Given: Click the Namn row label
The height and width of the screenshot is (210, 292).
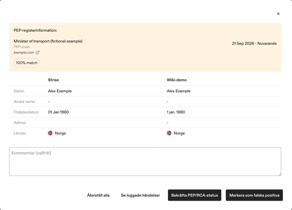Looking at the screenshot, I should tap(19, 91).
